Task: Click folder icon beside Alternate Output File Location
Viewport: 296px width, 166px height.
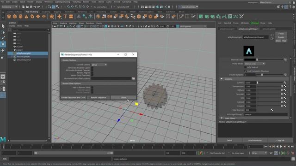Action: pos(134,78)
